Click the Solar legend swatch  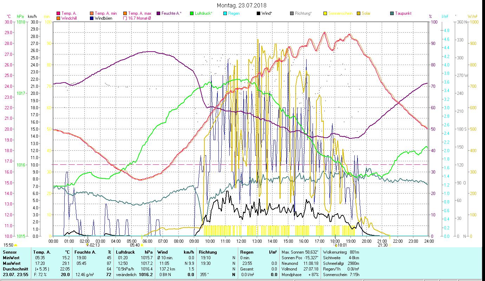pos(358,14)
